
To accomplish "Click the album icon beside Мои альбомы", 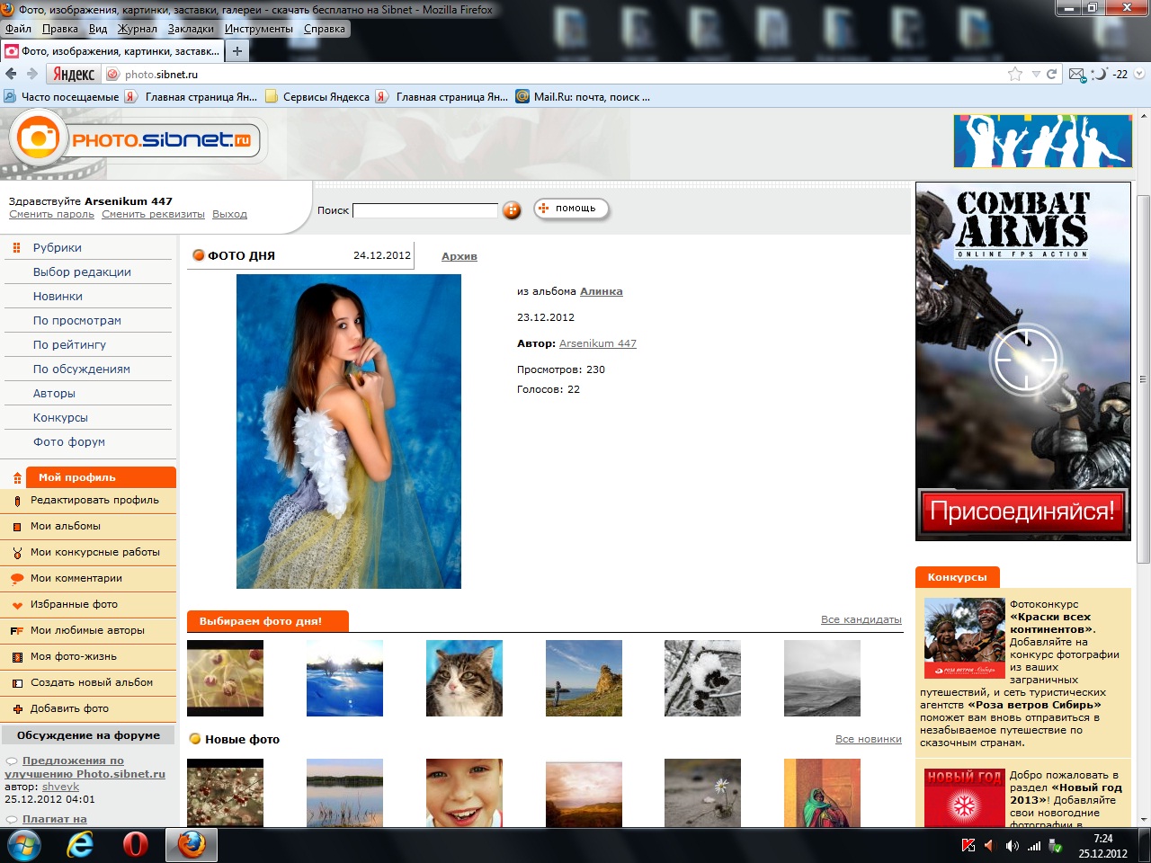I will pyautogui.click(x=17, y=527).
